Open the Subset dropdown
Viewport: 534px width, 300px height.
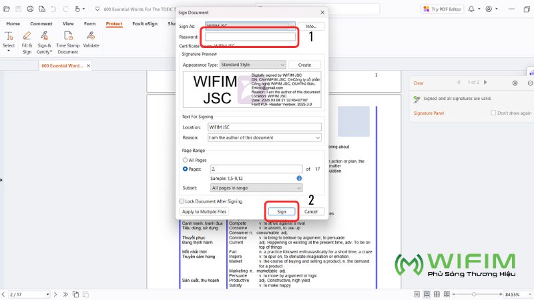(256, 188)
